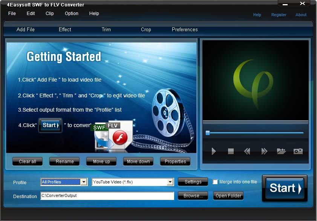Fast forward the preview video
Image resolution: width=317 pixels, height=221 pixels.
(x=263, y=151)
